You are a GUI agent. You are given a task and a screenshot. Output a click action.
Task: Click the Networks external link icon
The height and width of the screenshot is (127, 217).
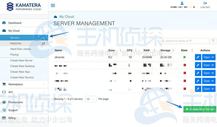pyautogui.click(x=43, y=43)
